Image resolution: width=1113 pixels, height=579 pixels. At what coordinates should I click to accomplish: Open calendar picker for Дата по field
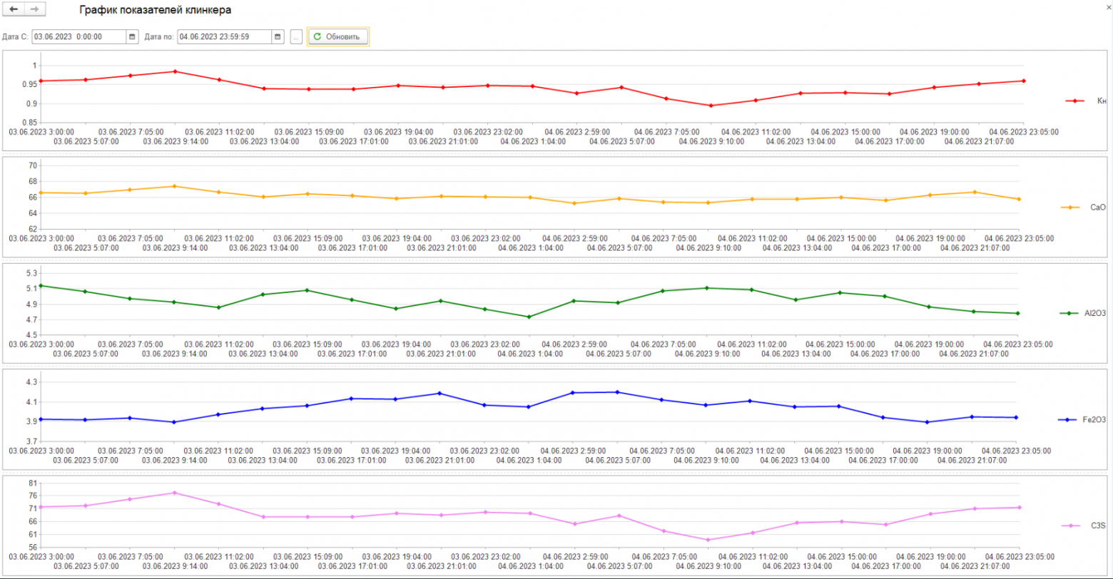(278, 36)
